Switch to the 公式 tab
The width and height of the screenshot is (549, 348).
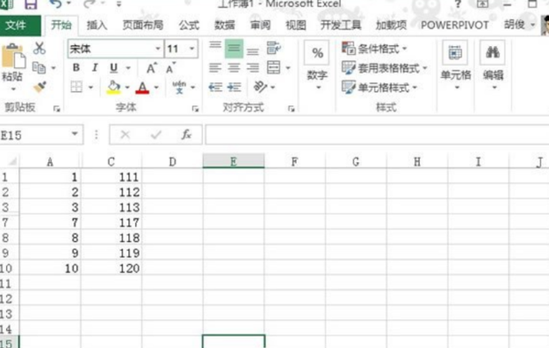point(189,25)
